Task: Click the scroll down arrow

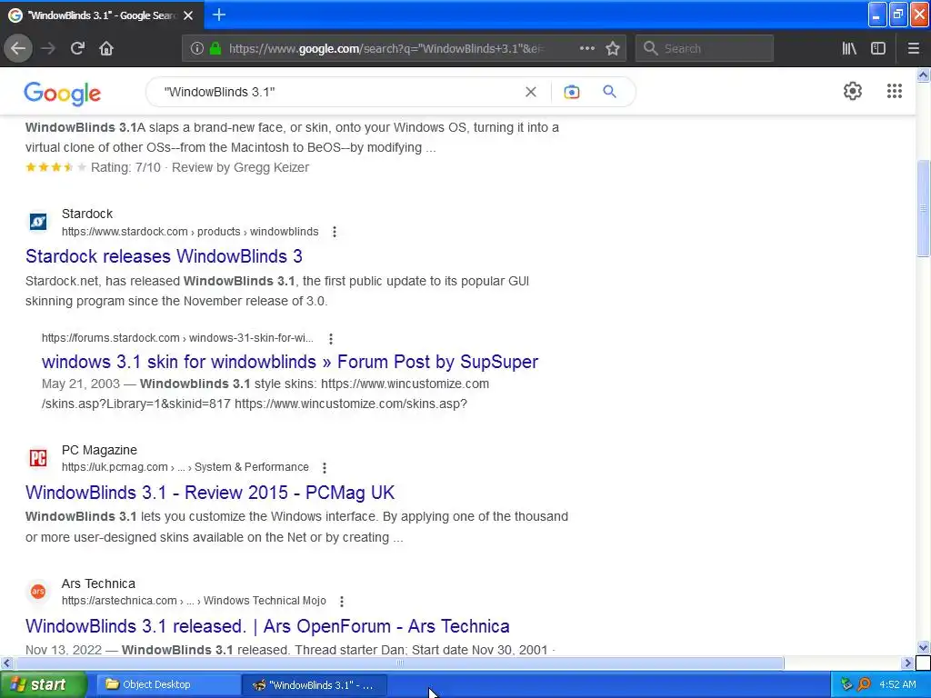Action: coord(923,647)
